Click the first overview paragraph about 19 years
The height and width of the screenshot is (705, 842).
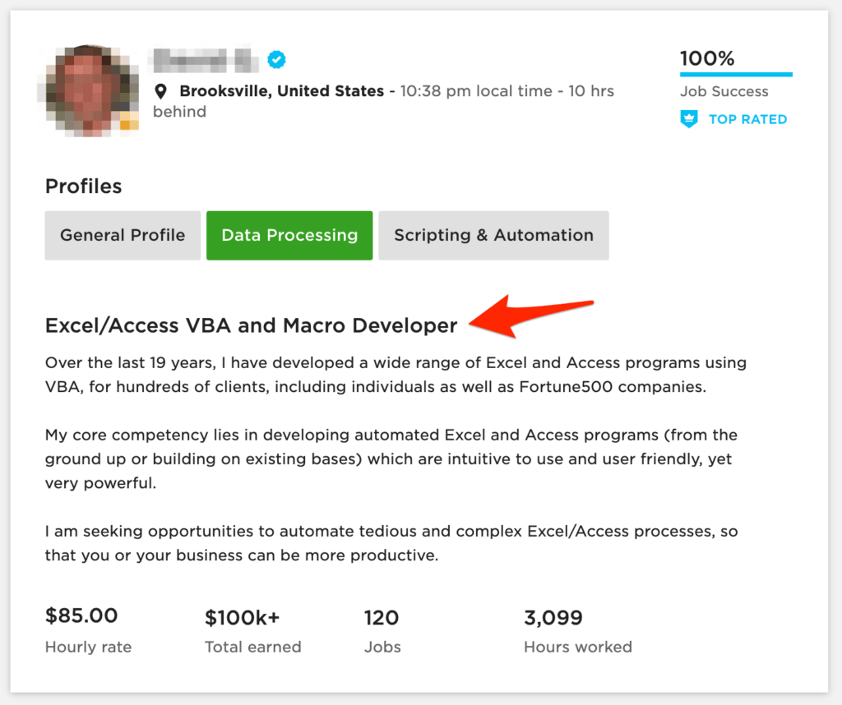396,375
